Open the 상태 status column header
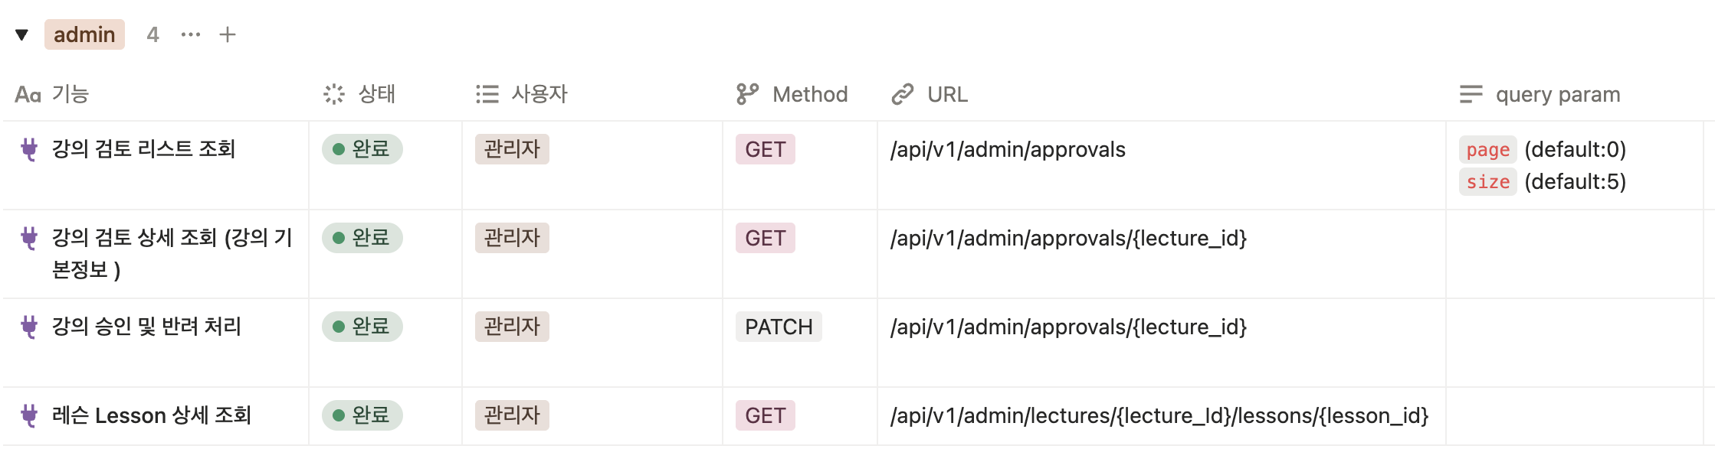 pyautogui.click(x=376, y=94)
